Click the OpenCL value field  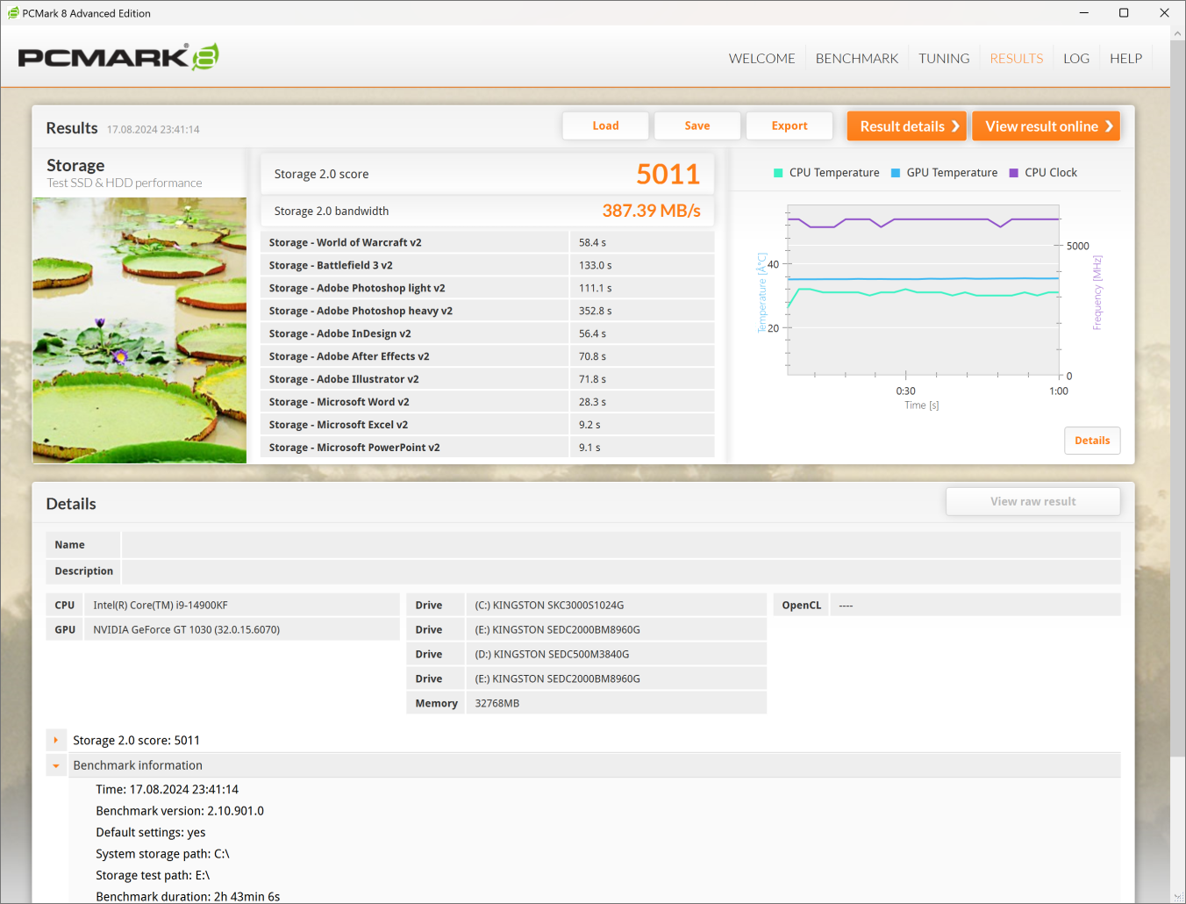point(975,606)
